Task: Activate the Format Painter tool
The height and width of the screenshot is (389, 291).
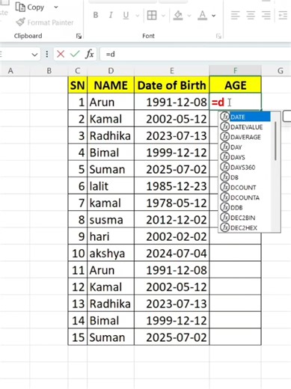Action: [x=45, y=22]
